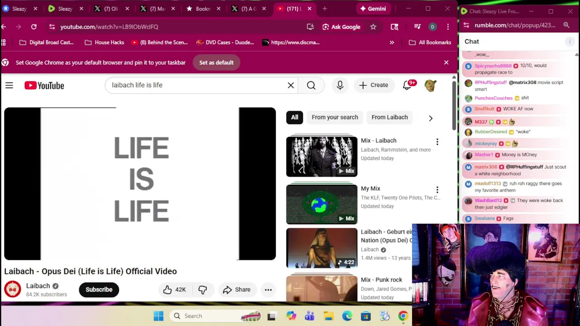This screenshot has height=326, width=580.
Task: Open Google Lens search icon in toolbar
Action: (394, 27)
